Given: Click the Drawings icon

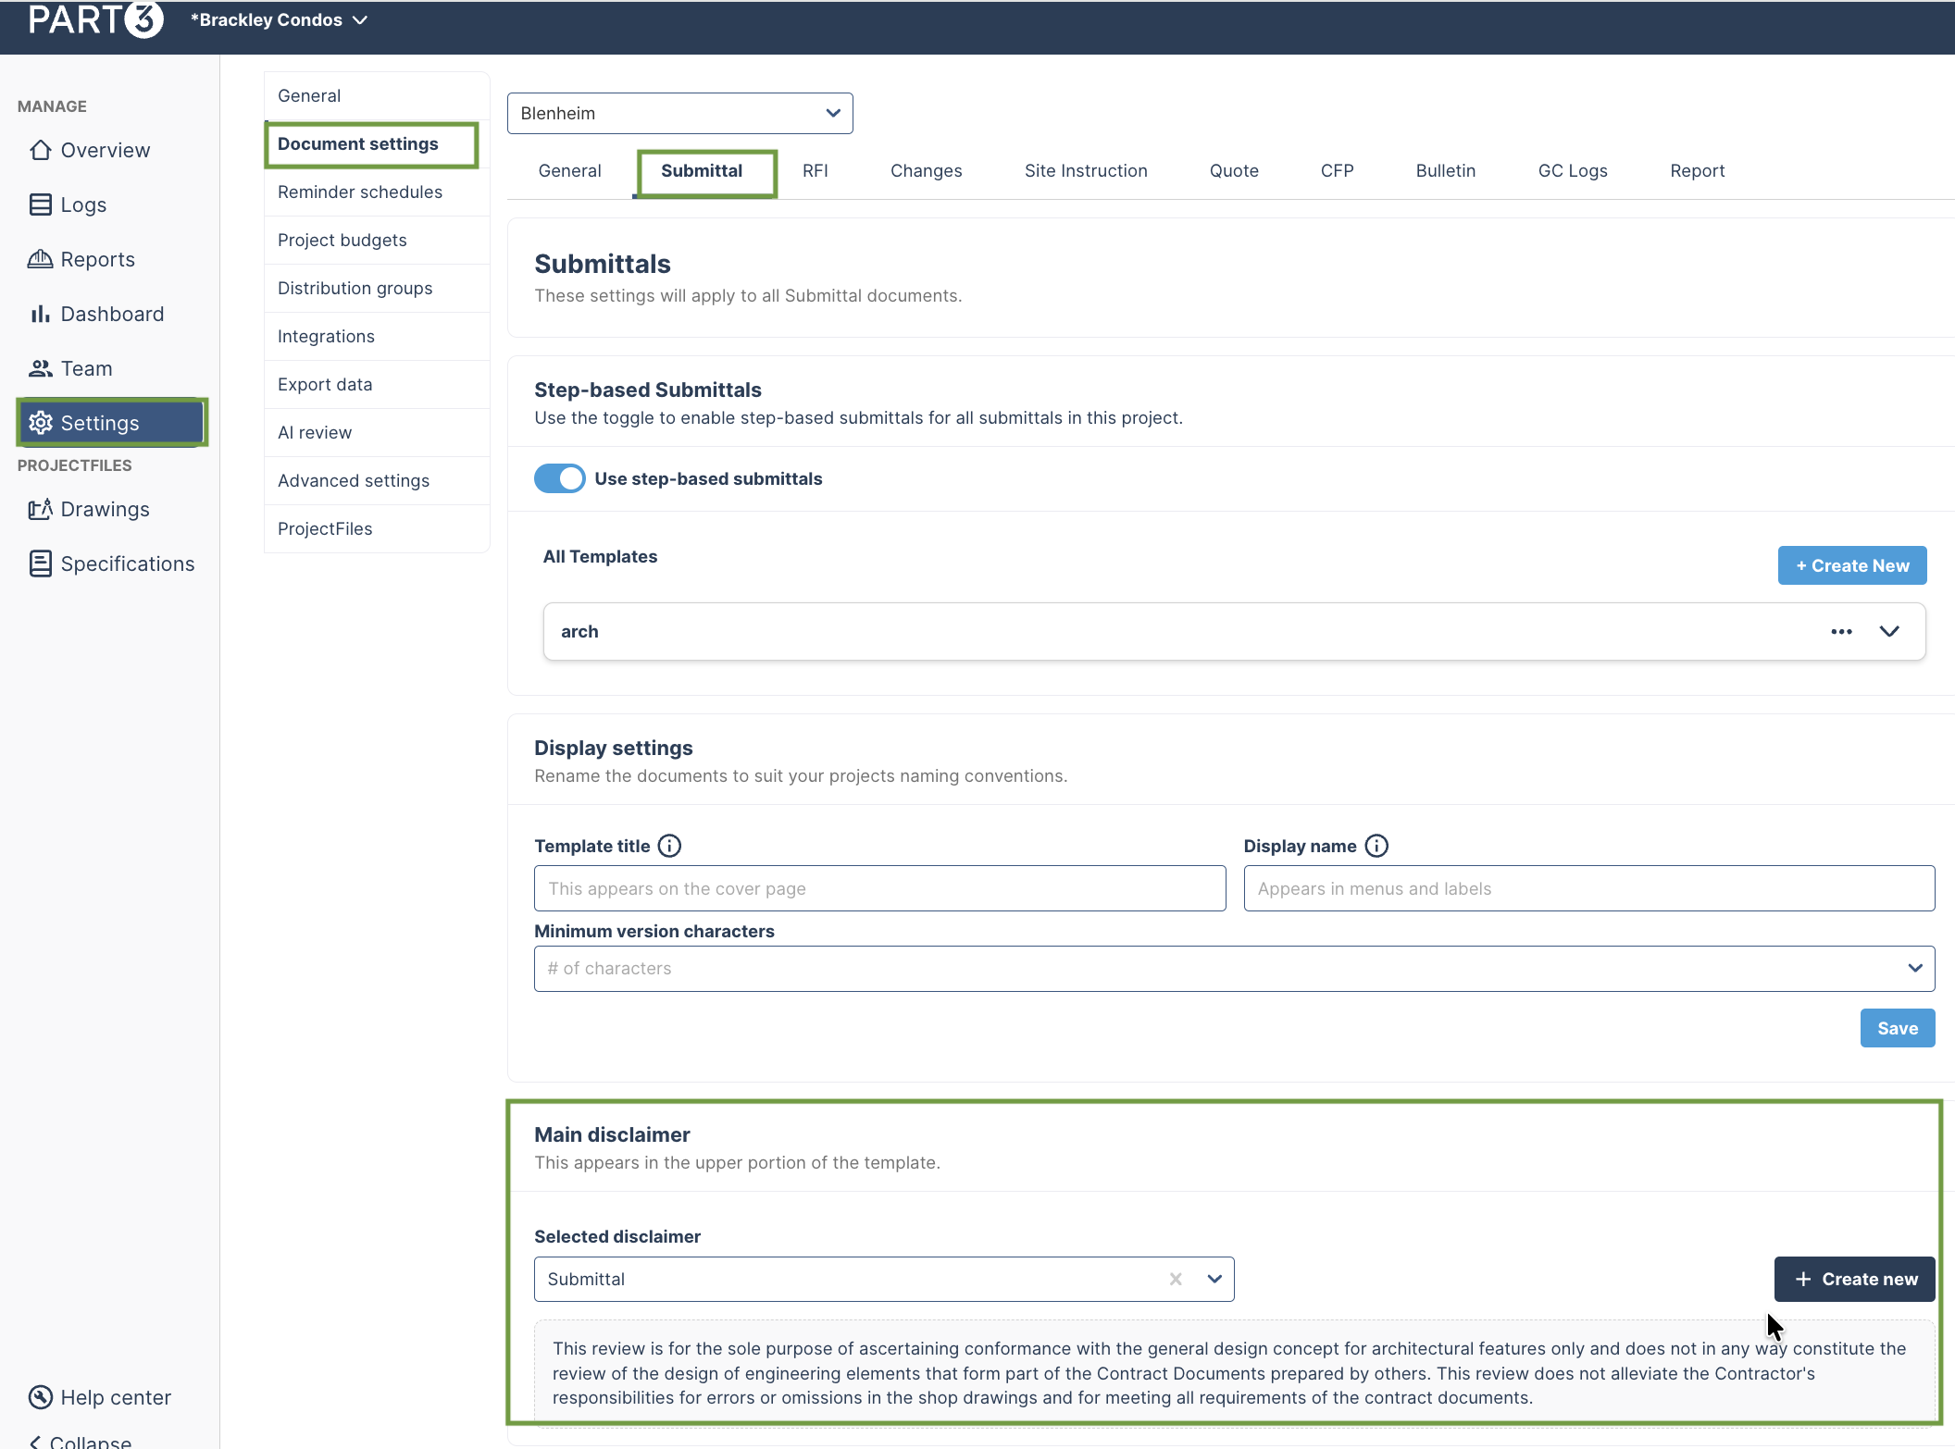Looking at the screenshot, I should click(x=40, y=509).
